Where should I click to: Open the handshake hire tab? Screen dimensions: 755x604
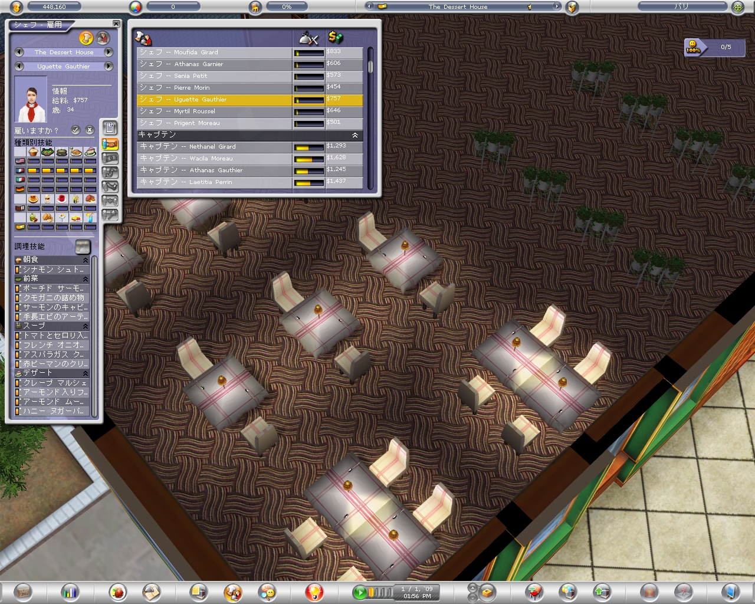(x=110, y=144)
